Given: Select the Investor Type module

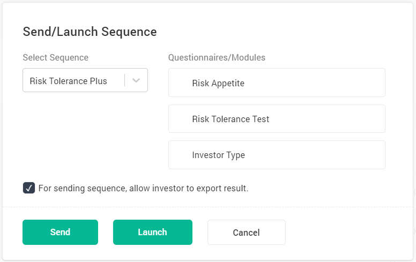Looking at the screenshot, I should tap(218, 155).
